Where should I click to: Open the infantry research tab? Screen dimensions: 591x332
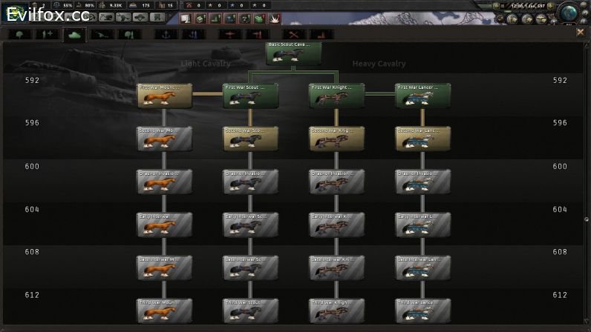coord(22,34)
